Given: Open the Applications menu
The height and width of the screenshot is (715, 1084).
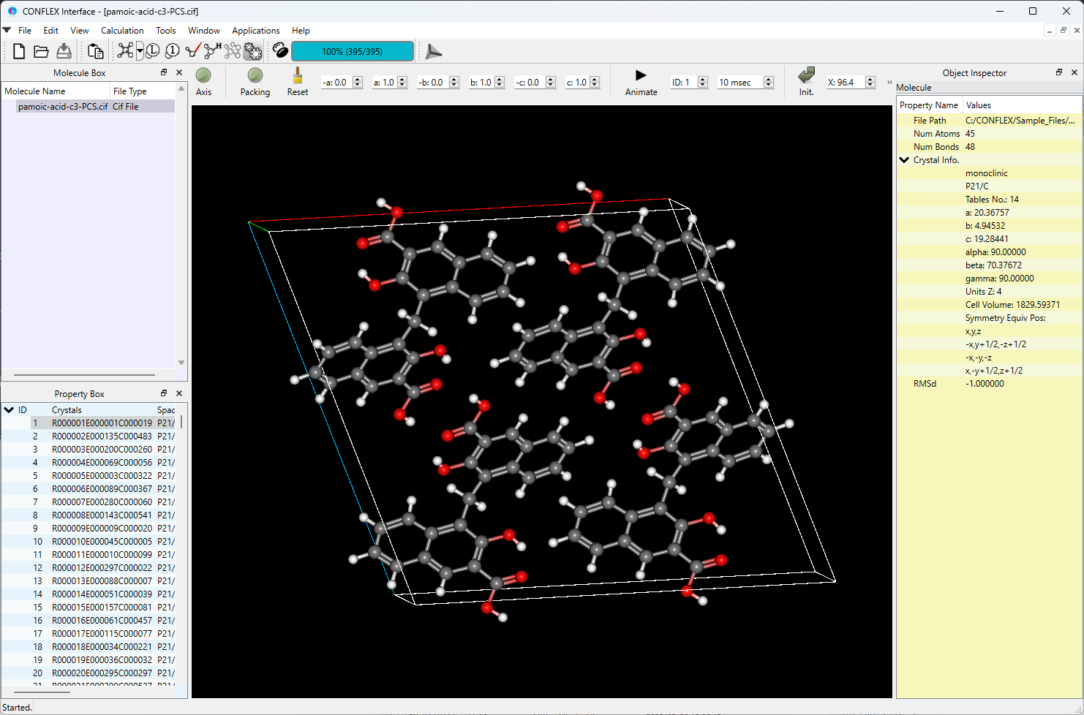Looking at the screenshot, I should click(x=255, y=31).
